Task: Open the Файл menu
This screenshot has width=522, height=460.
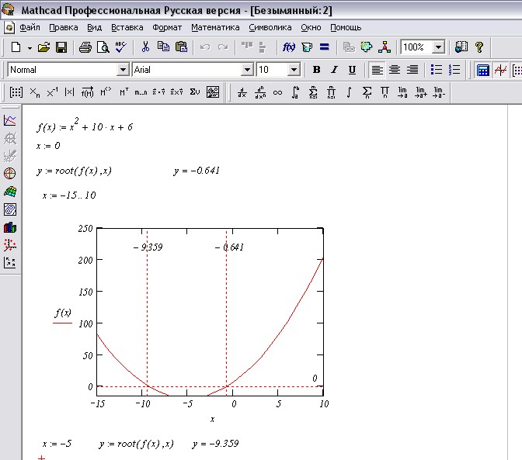Action: 30,27
